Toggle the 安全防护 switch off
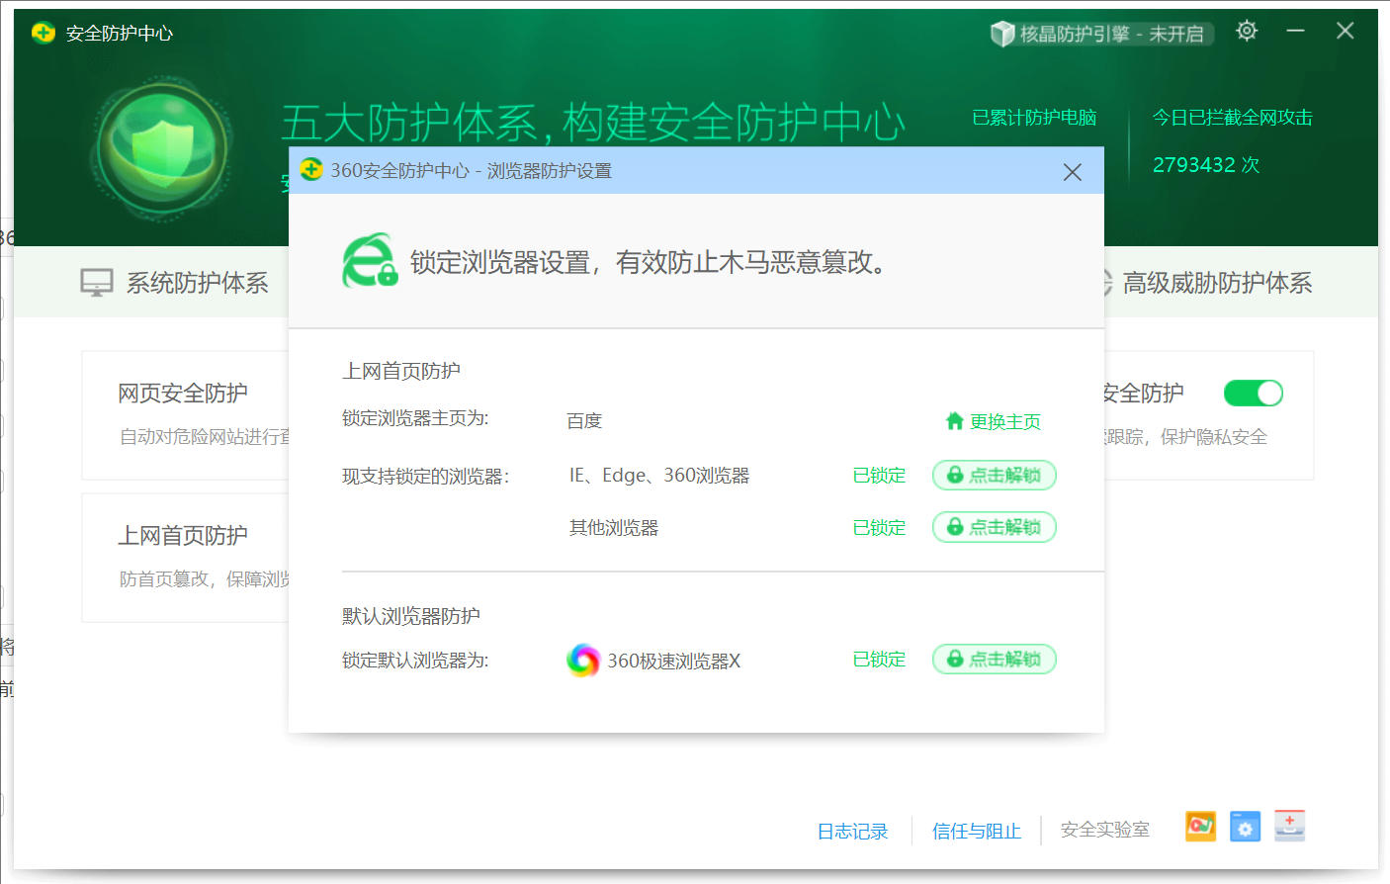The height and width of the screenshot is (884, 1390). [1254, 394]
